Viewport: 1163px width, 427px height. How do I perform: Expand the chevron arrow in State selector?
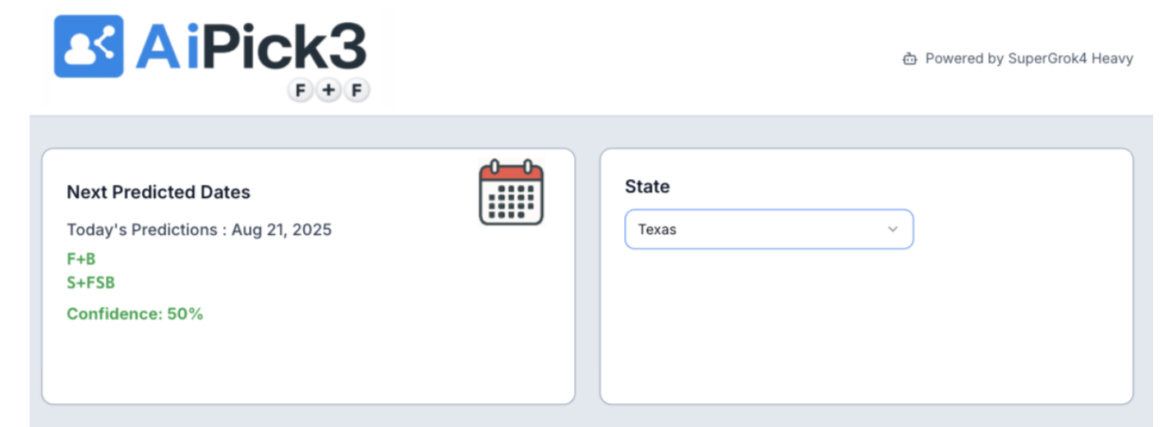coord(893,229)
